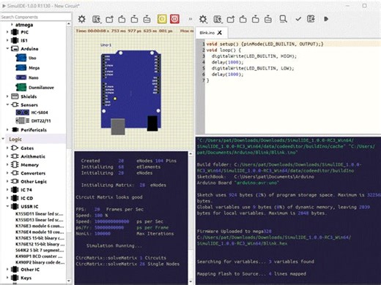The height and width of the screenshot is (285, 381).
Task: Click Open Circuit icon in circuit toolbar
Action: tap(109, 19)
